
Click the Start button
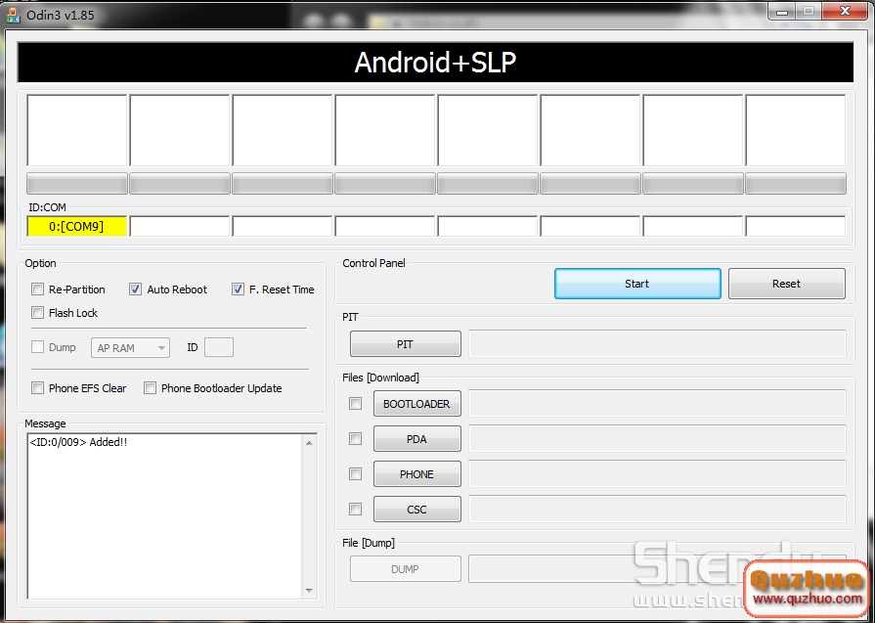[637, 284]
